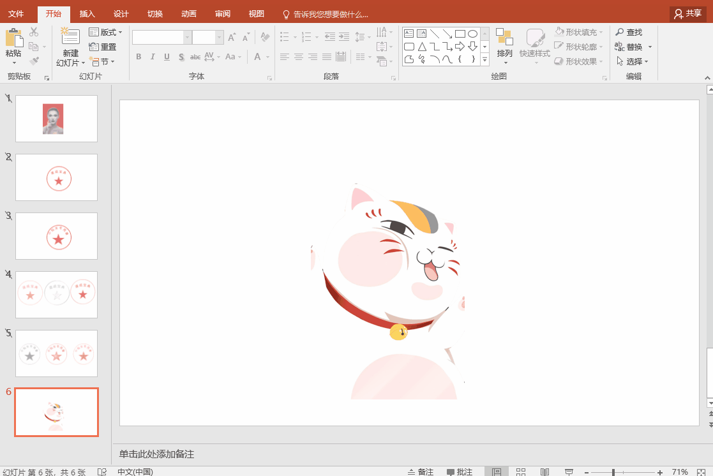Viewport: 713px width, 476px height.
Task: Click the Tell me search box
Action: point(326,15)
